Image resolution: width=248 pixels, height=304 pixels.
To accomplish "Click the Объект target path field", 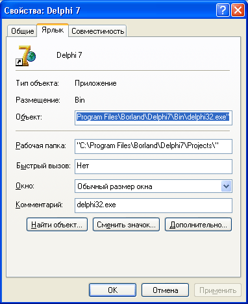I will [x=153, y=118].
